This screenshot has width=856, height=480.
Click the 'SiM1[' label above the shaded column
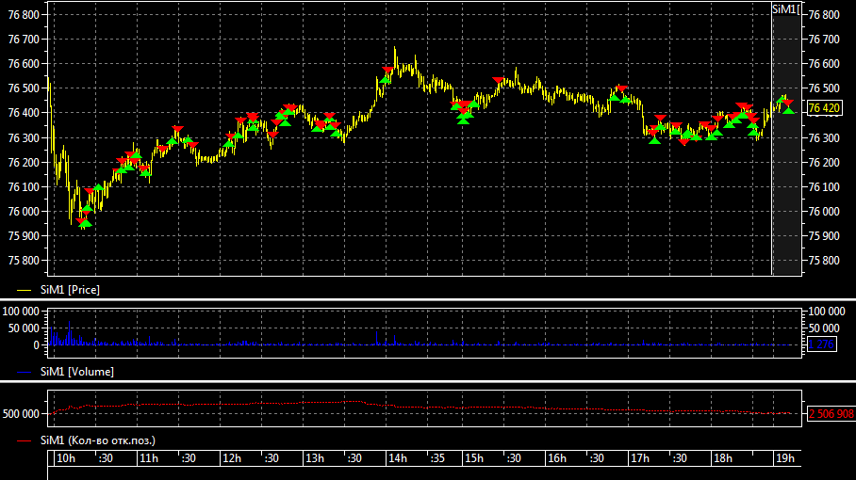786,9
